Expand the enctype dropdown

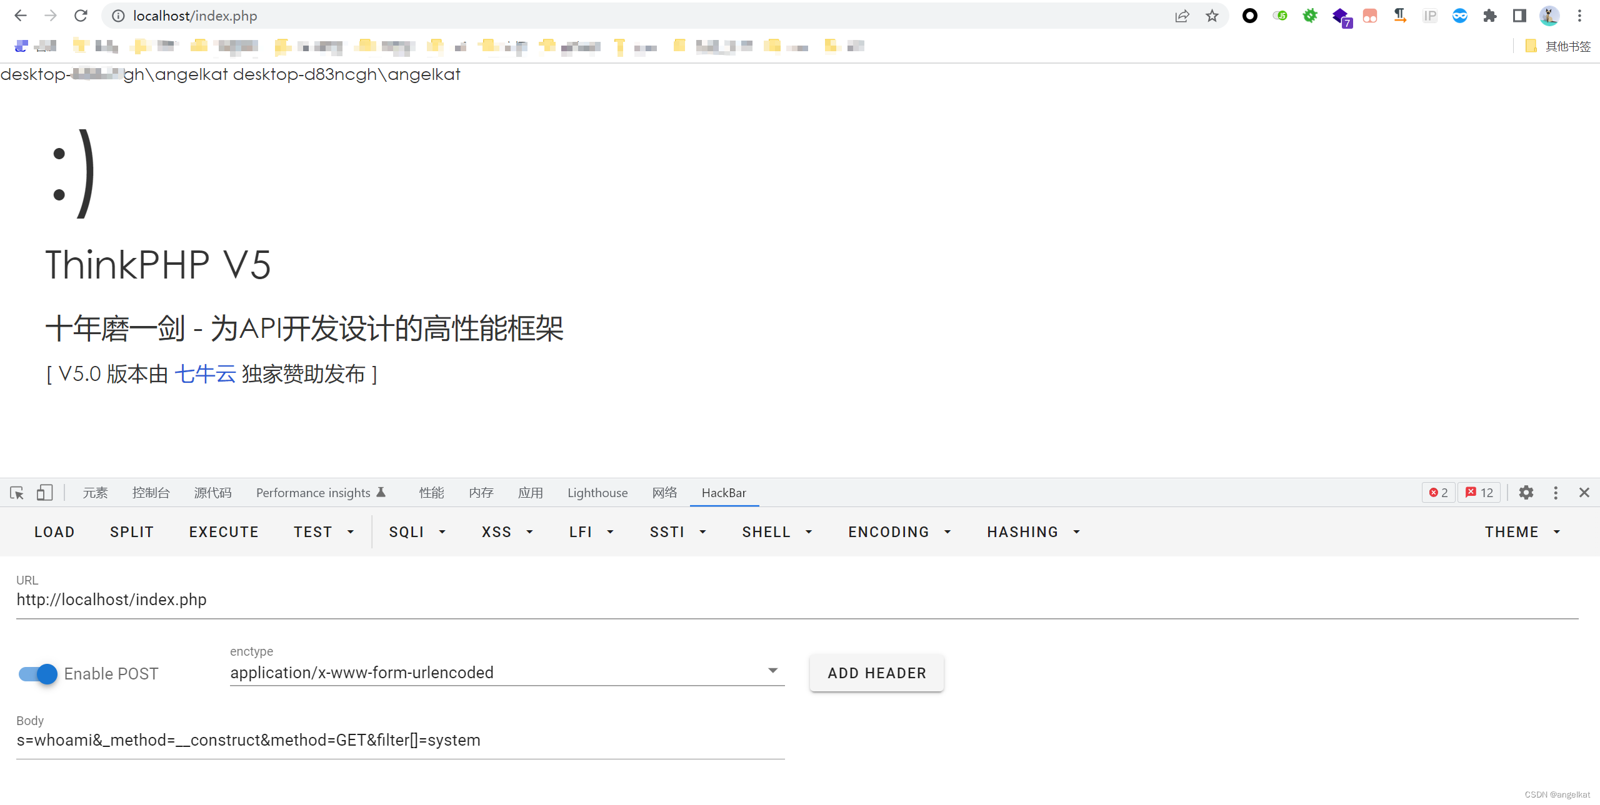772,671
